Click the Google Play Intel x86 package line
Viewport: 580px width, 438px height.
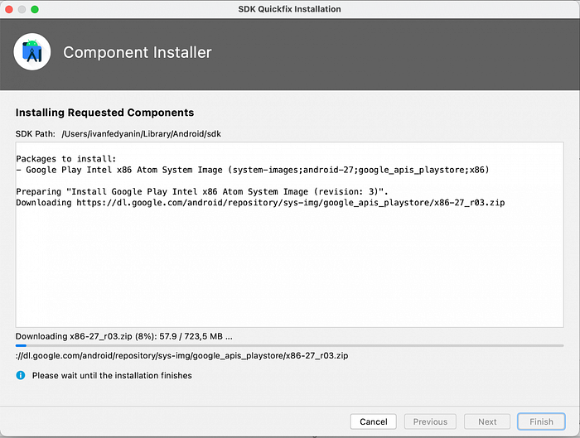coord(253,170)
